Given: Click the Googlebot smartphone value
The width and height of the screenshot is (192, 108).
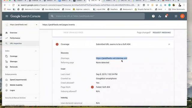Looking at the screenshot, I should click(106, 79).
